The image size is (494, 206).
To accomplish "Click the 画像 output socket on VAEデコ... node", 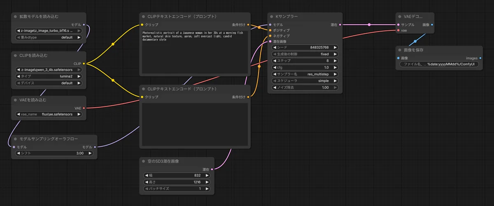I will 432,25.
